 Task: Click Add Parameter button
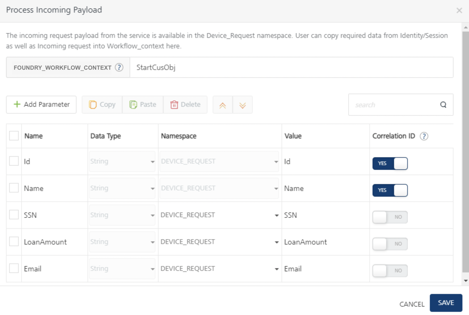[41, 105]
